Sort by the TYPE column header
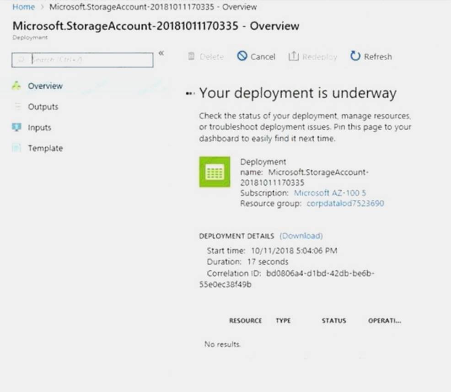This screenshot has width=451, height=392. [283, 321]
